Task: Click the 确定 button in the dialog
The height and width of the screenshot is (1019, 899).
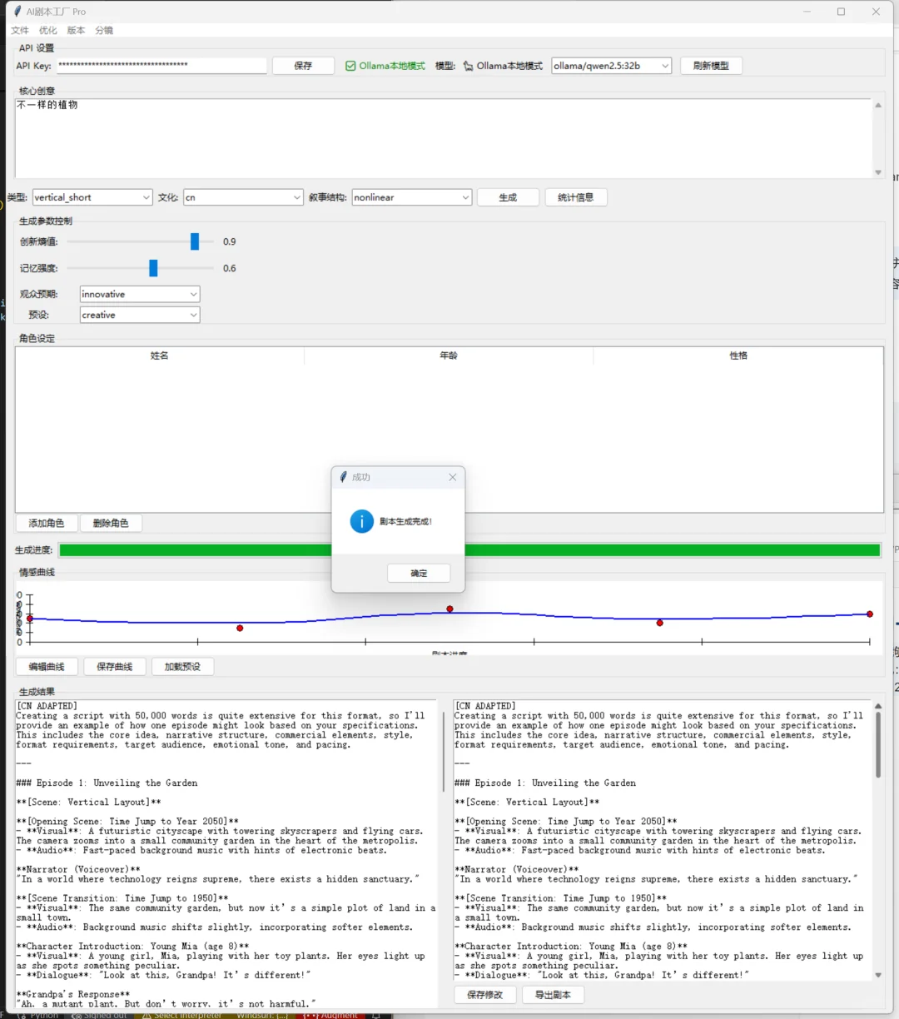Action: click(419, 573)
